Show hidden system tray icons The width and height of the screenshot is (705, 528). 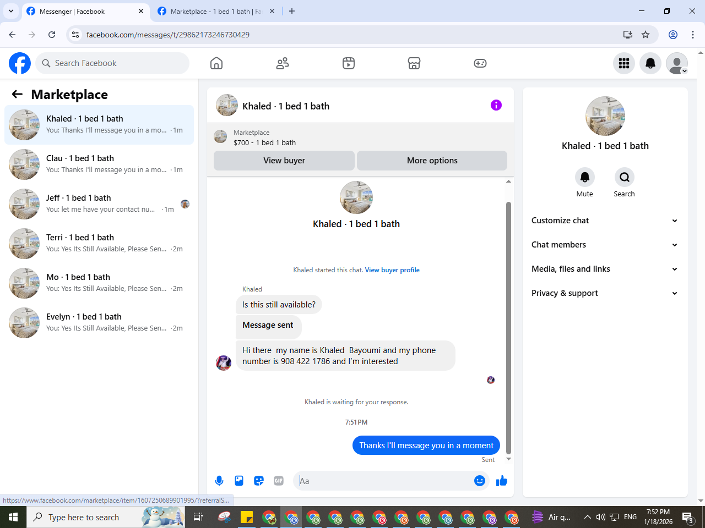pos(587,517)
